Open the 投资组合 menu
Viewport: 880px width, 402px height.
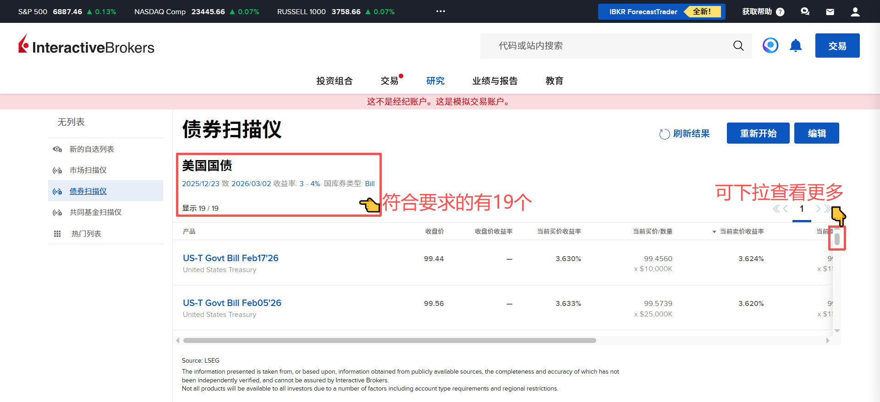coord(334,81)
